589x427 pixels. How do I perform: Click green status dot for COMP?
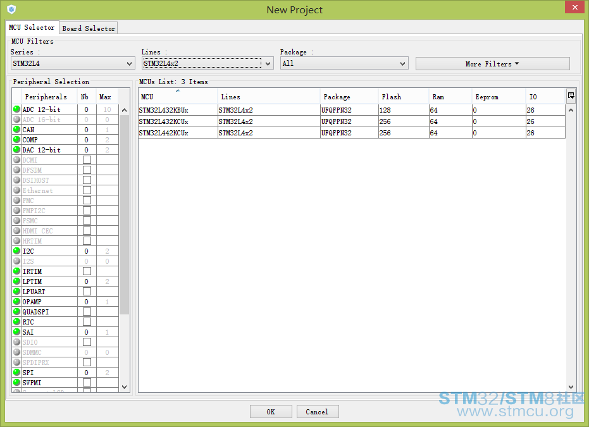[x=16, y=140]
